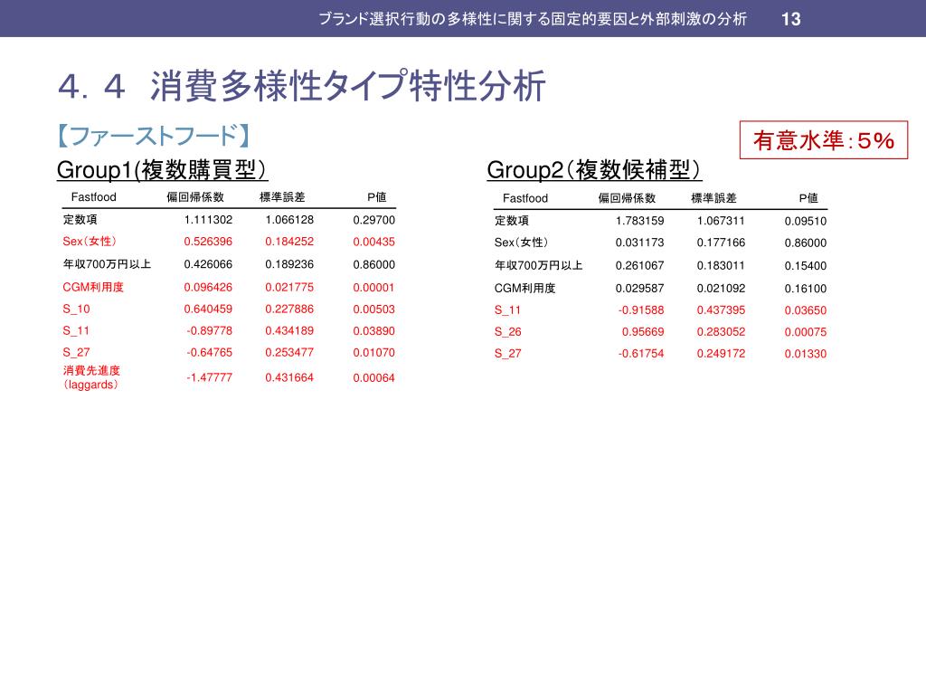Screen dimensions: 926x695
Task: Select the value 0.261067
Action: [639, 265]
